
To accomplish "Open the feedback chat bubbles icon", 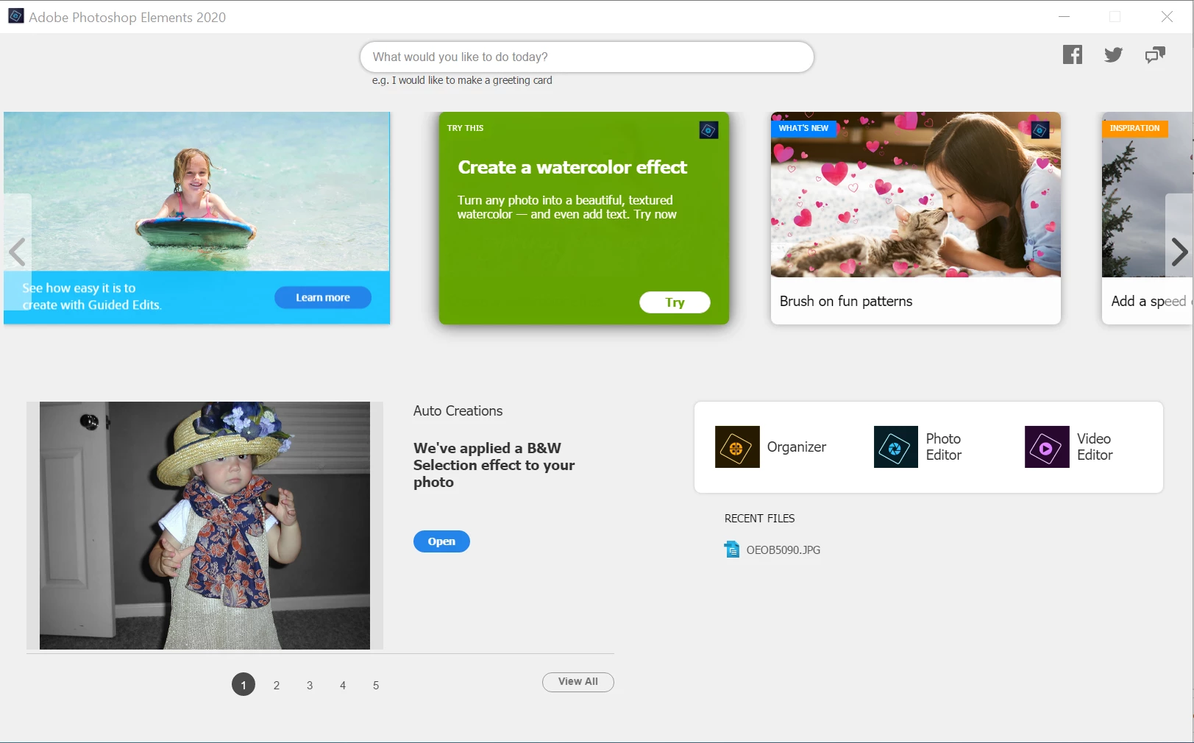I will coord(1155,54).
